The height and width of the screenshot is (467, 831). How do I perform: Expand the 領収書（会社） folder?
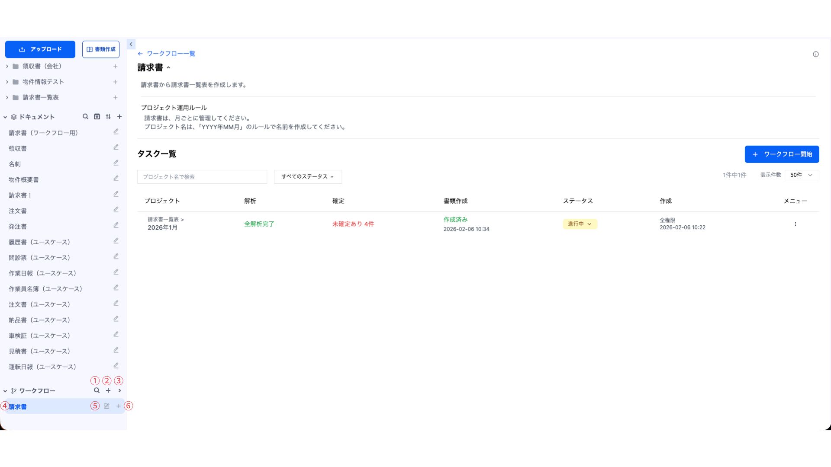click(x=7, y=66)
